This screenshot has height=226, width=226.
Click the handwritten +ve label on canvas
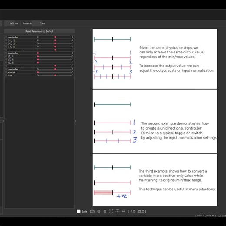coord(122,196)
